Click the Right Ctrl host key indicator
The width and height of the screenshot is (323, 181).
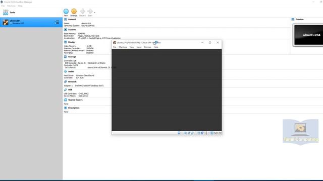point(218,133)
